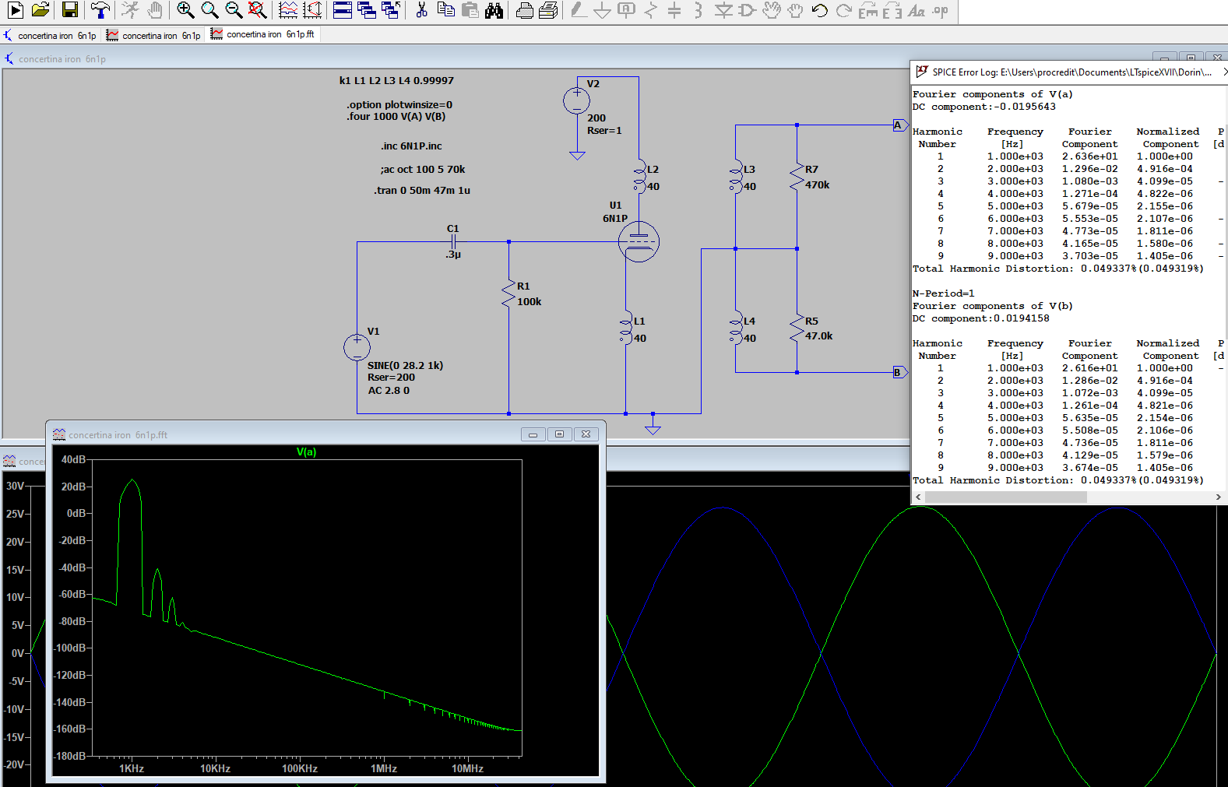Click the Zoom to rectangle magnifier

(x=209, y=10)
